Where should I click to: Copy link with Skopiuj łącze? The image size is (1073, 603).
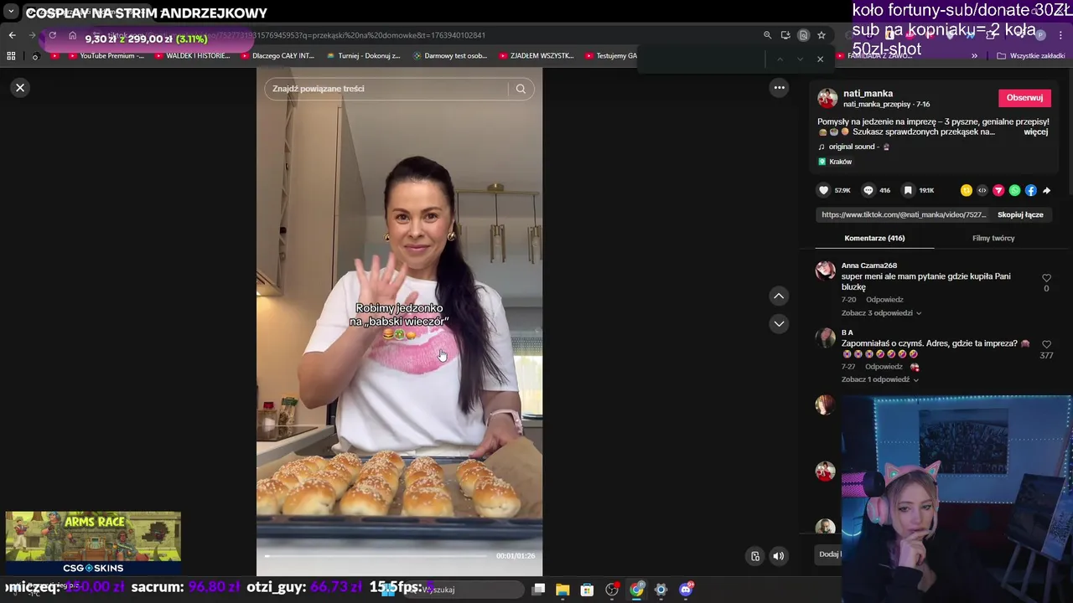1020,215
